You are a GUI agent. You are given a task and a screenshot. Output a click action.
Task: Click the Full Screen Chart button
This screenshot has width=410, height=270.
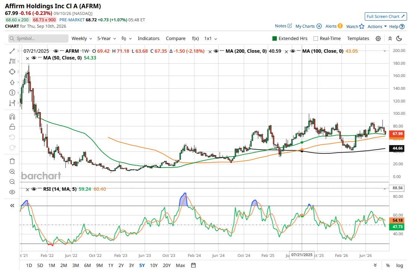[386, 16]
